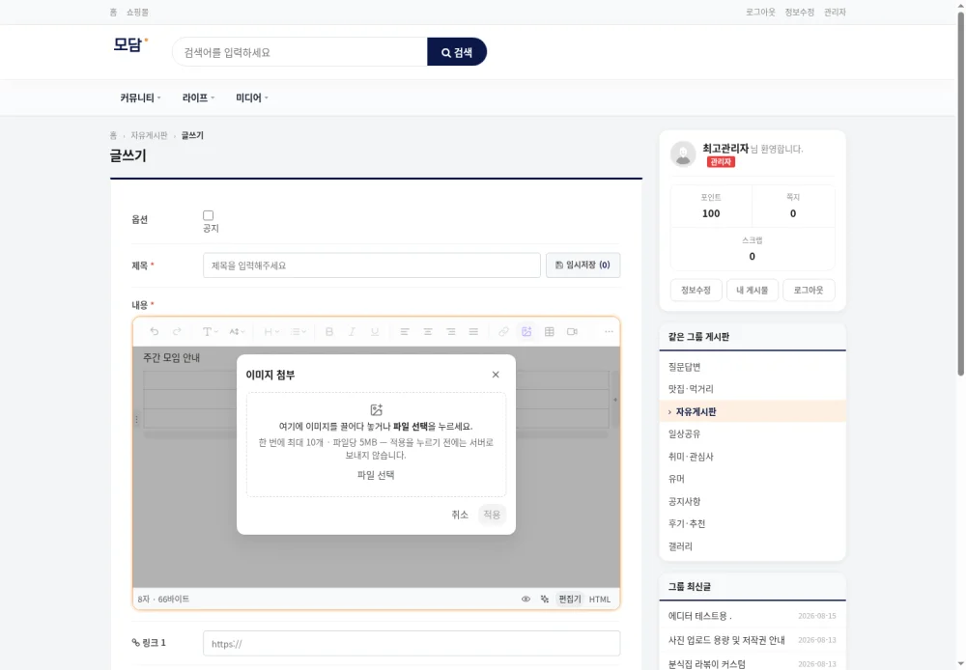The height and width of the screenshot is (670, 966).
Task: Click the image attach toolbar icon
Action: [x=526, y=332]
